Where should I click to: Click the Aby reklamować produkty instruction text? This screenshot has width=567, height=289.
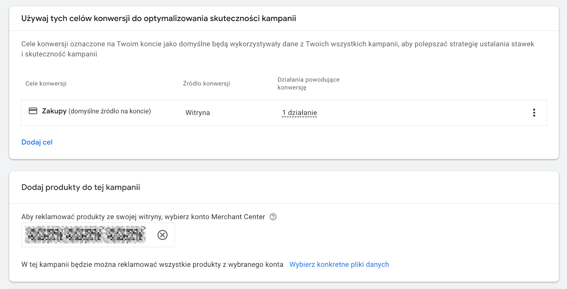click(143, 217)
